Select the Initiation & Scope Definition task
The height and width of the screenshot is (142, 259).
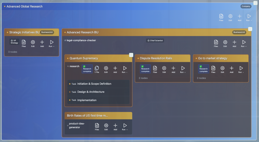click(x=98, y=84)
